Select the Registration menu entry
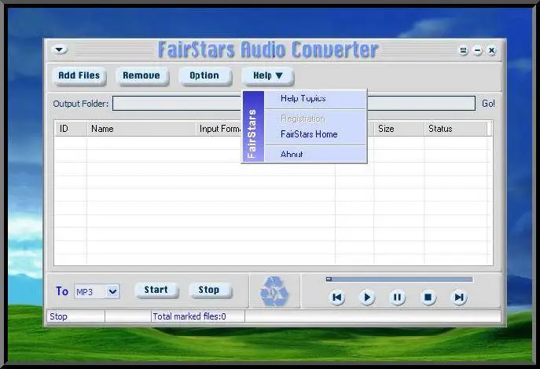 coord(315,119)
